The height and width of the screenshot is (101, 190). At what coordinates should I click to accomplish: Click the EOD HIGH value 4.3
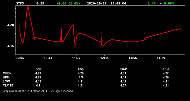pyautogui.click(x=81, y=77)
